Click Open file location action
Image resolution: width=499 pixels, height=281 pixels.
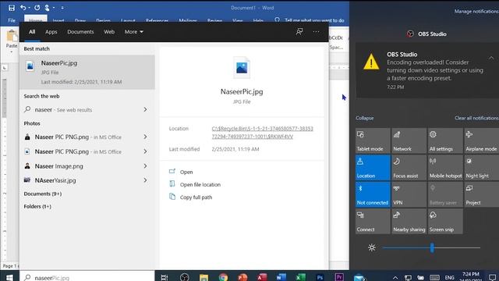coord(200,184)
